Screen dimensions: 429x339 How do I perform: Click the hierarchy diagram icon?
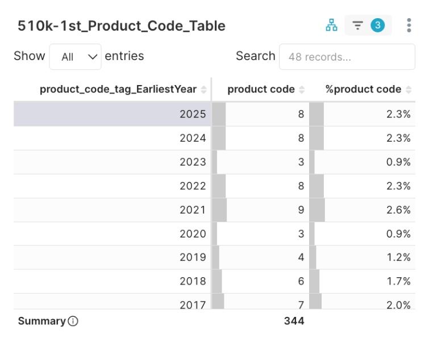pyautogui.click(x=331, y=26)
